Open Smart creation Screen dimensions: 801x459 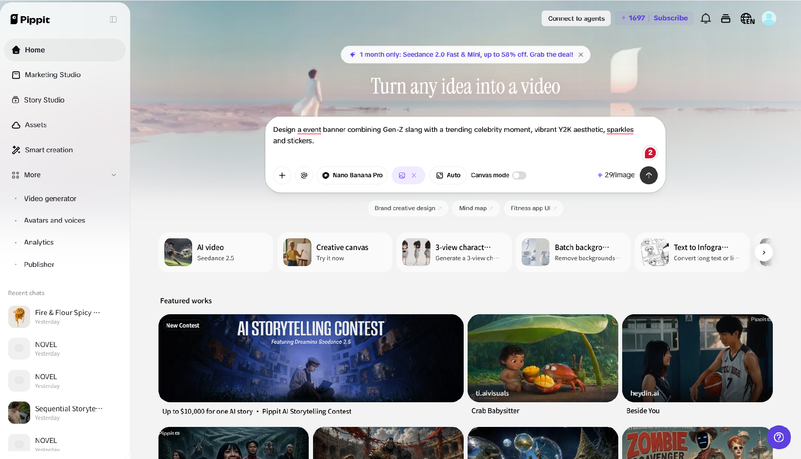65,150
